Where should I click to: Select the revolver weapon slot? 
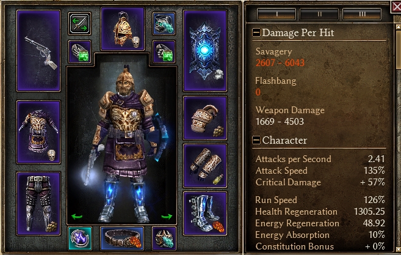(x=38, y=51)
